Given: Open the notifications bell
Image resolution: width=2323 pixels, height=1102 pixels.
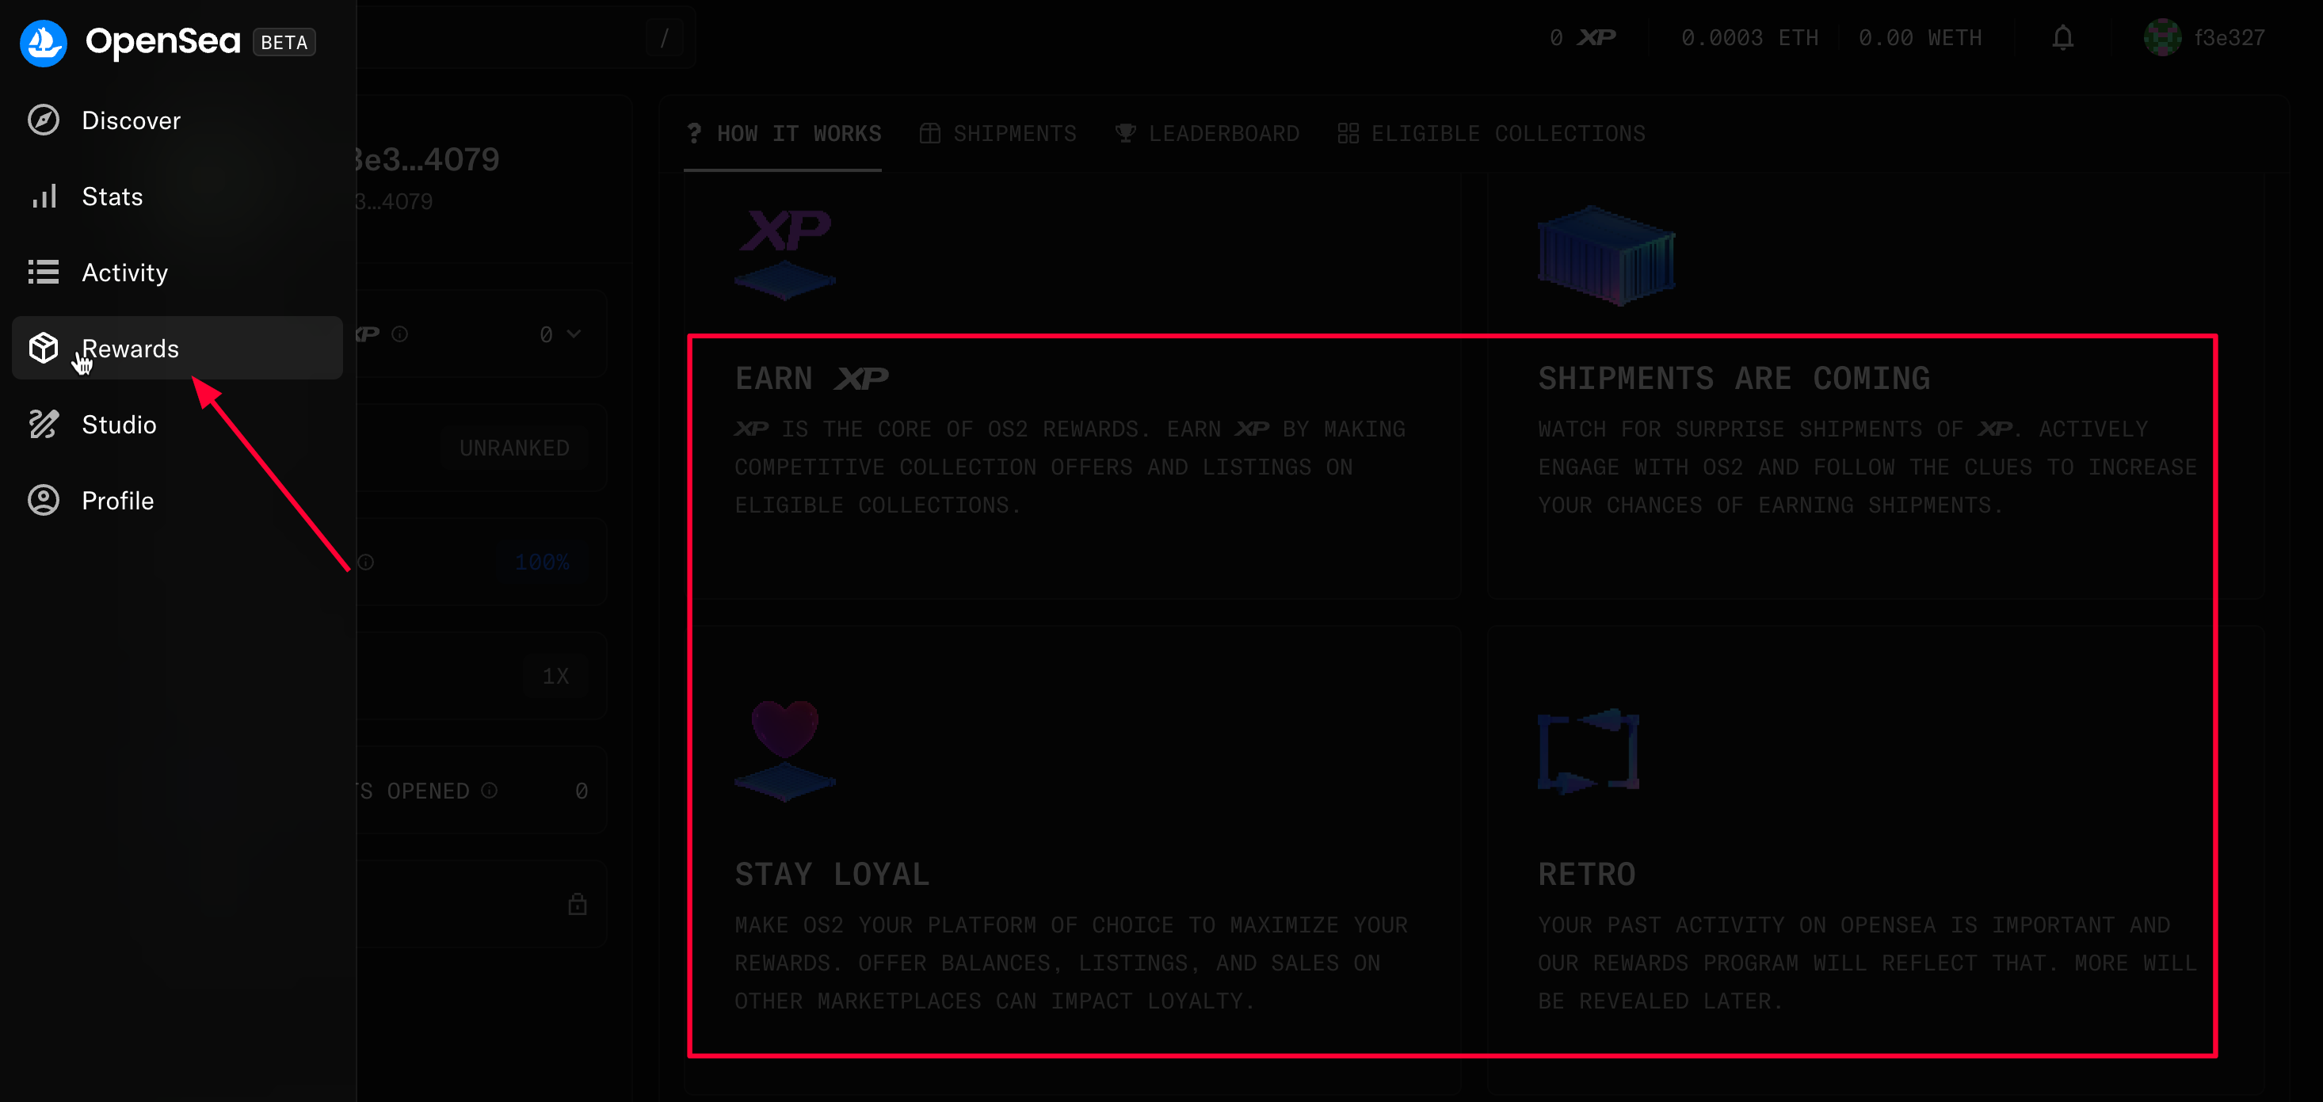Looking at the screenshot, I should coord(2062,38).
